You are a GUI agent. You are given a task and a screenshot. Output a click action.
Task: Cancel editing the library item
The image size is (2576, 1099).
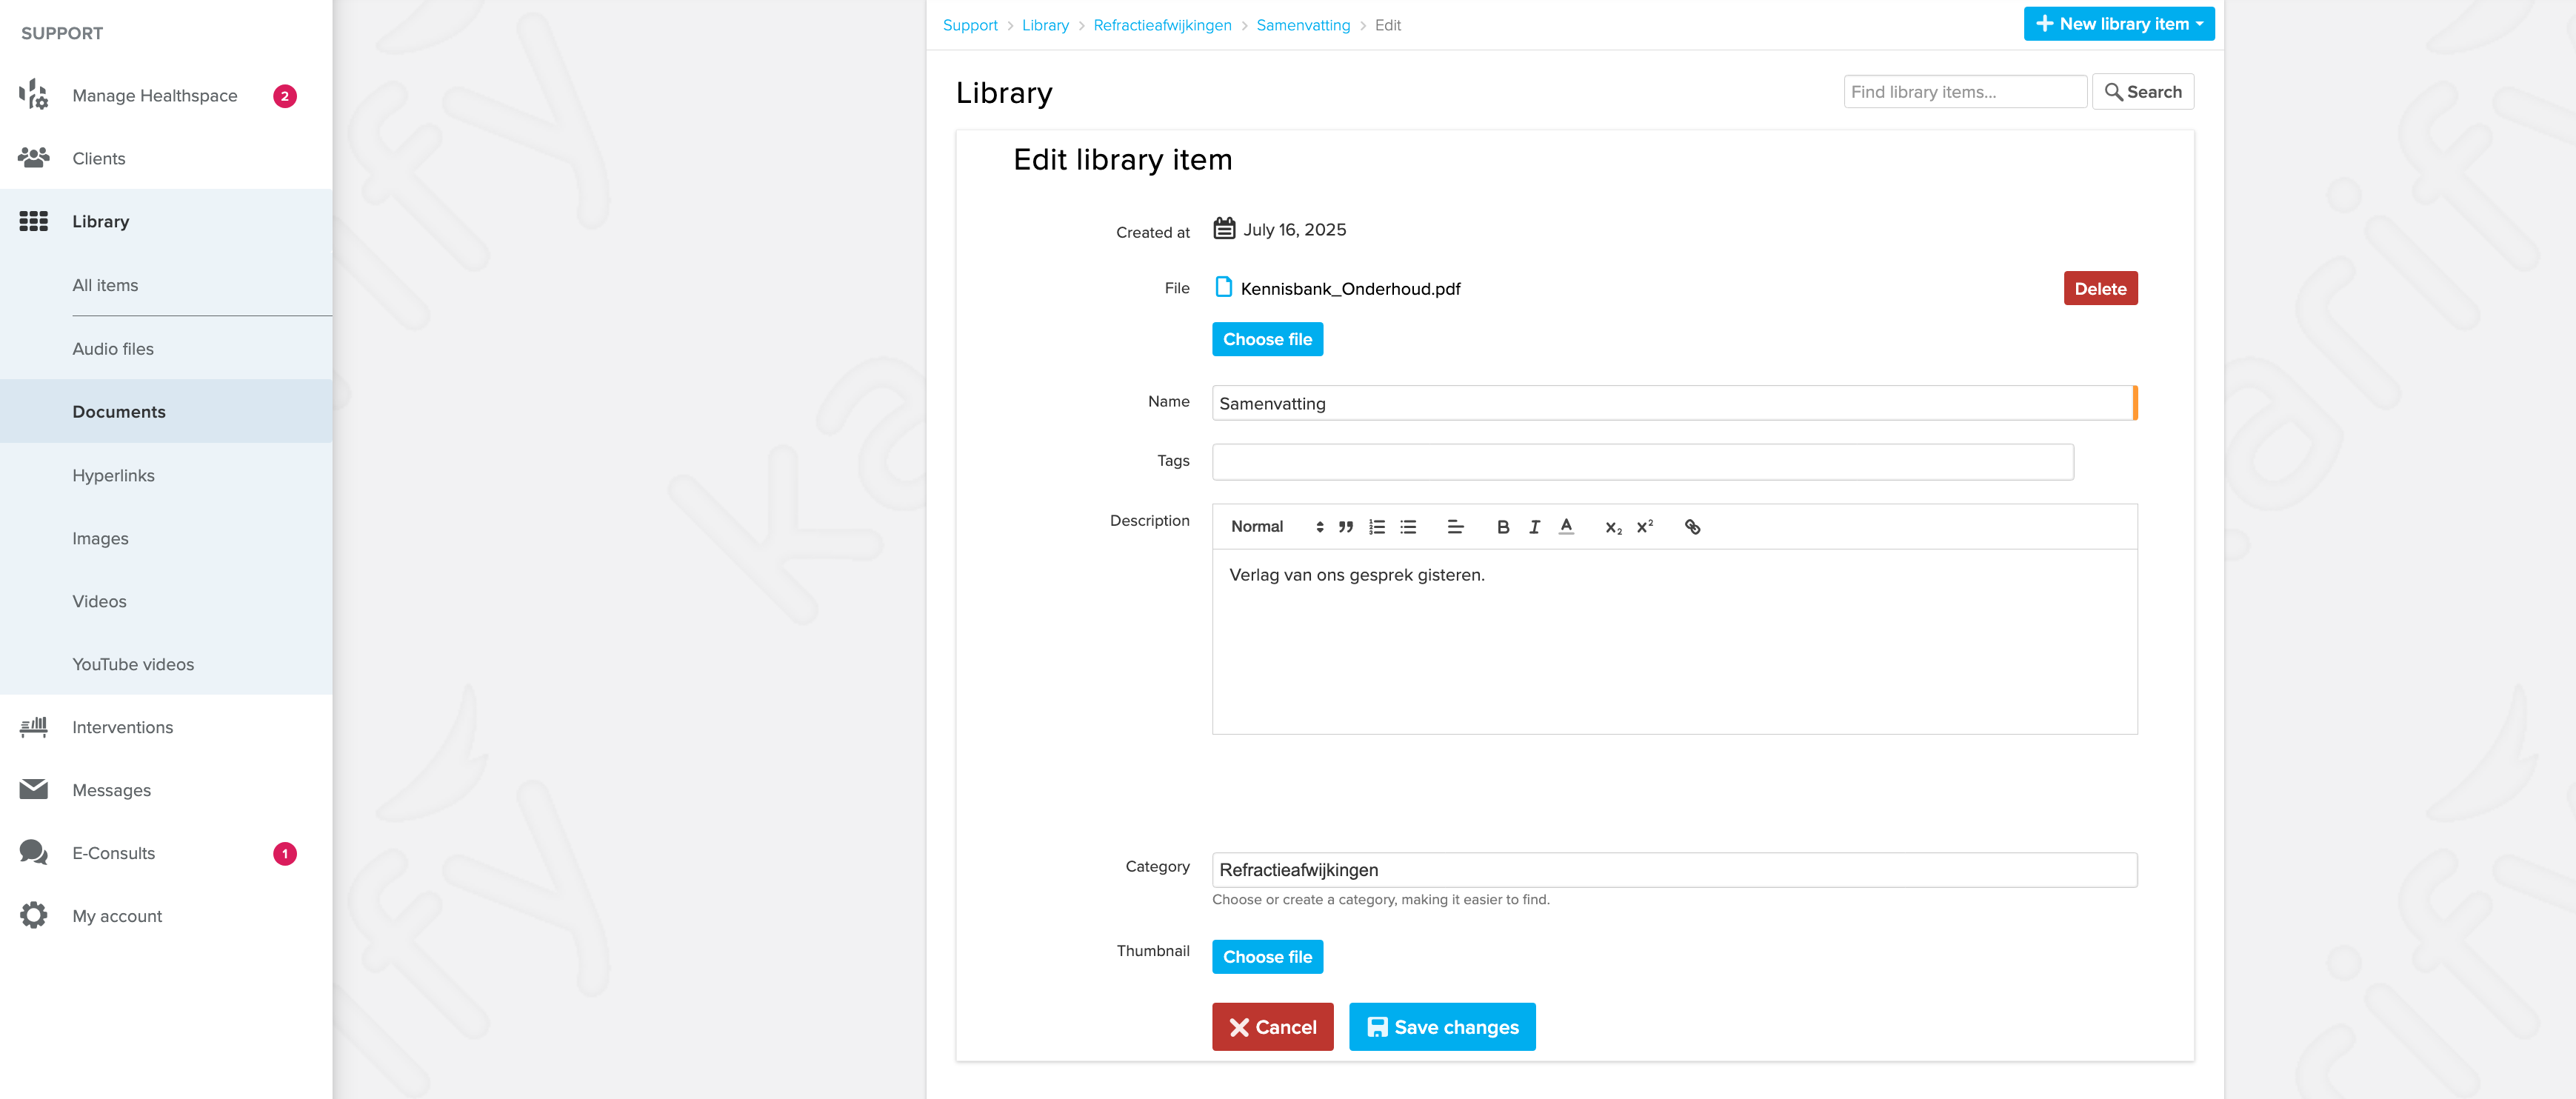(x=1272, y=1027)
